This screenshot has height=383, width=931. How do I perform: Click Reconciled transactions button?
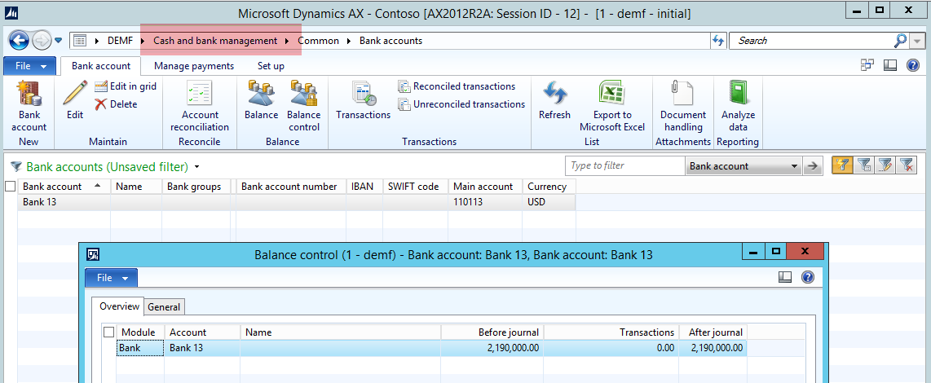click(x=457, y=86)
